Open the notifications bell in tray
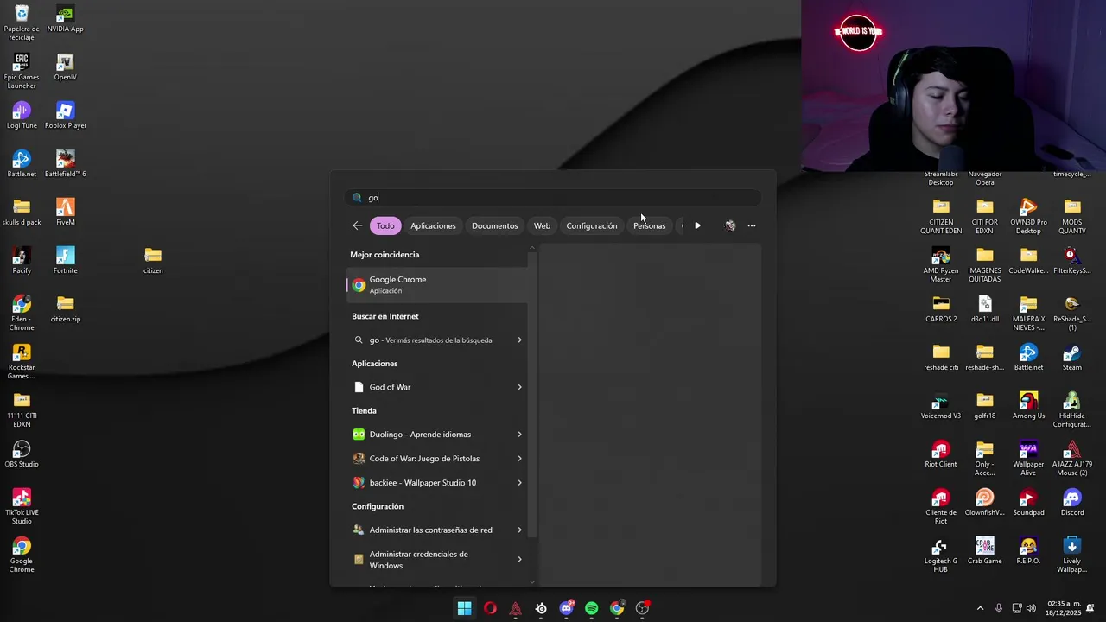 [1090, 608]
